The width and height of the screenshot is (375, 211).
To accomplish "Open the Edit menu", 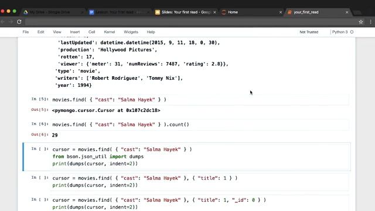I will [40, 32].
